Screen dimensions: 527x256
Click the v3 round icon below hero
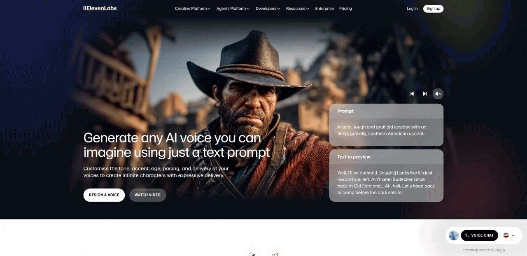click(275, 252)
